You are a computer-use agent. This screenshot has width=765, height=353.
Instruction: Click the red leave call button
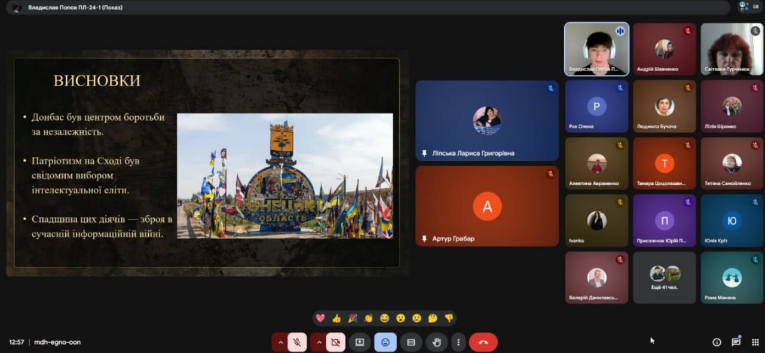click(483, 342)
